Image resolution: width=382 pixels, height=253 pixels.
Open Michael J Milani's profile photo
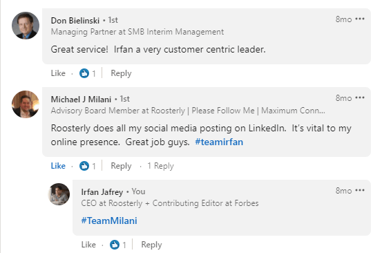[x=26, y=104]
